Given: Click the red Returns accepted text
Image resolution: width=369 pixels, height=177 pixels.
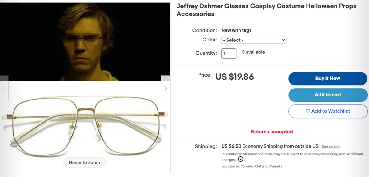Looking at the screenshot, I should pyautogui.click(x=271, y=132).
